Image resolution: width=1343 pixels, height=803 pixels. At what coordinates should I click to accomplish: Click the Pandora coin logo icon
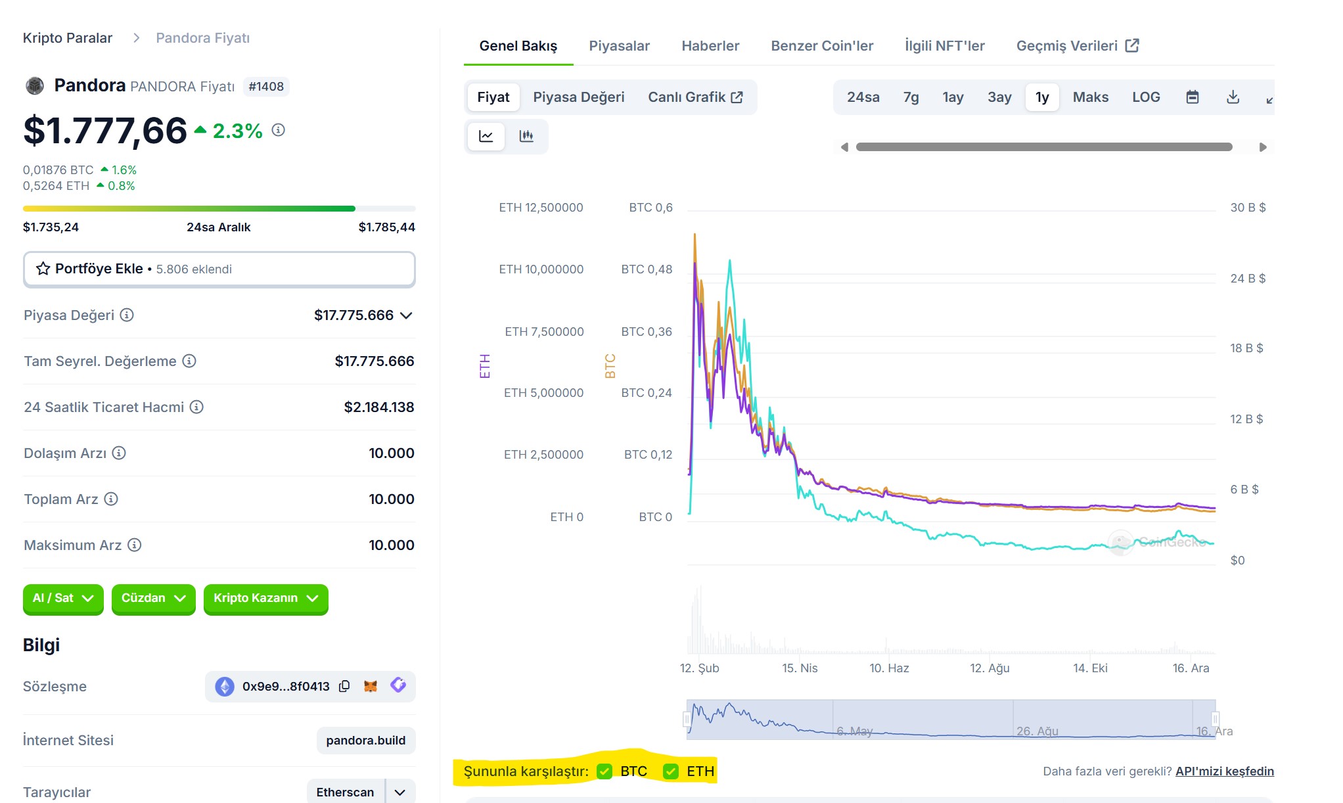(x=34, y=86)
